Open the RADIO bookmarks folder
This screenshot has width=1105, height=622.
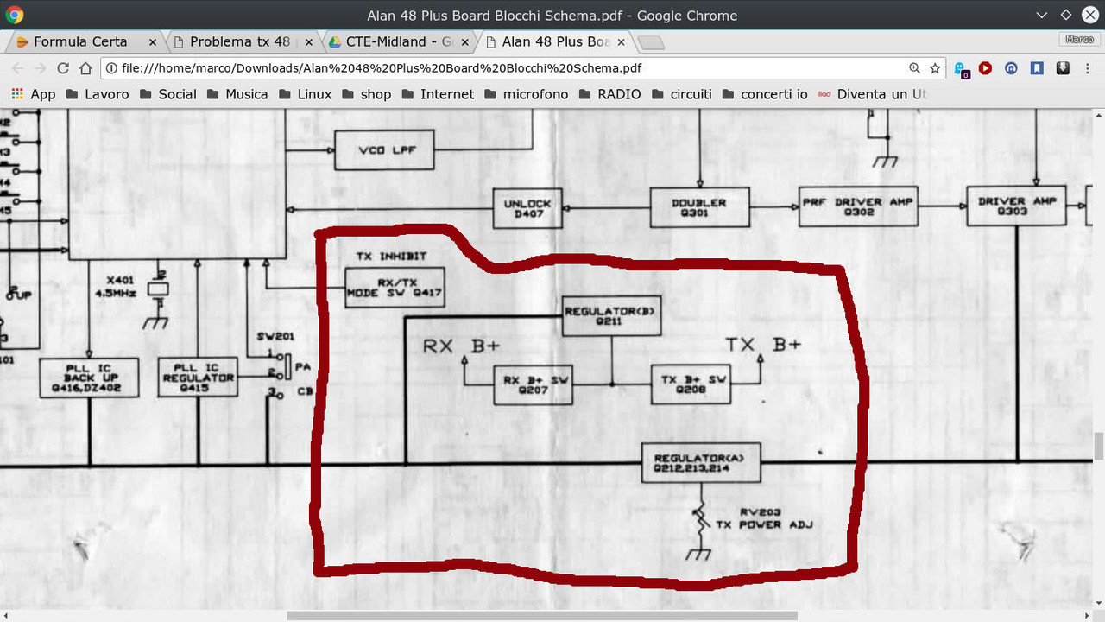click(609, 94)
